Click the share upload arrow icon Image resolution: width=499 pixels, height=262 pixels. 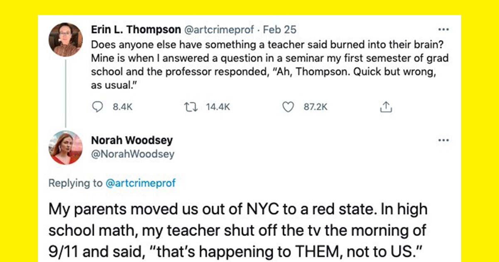(x=386, y=107)
